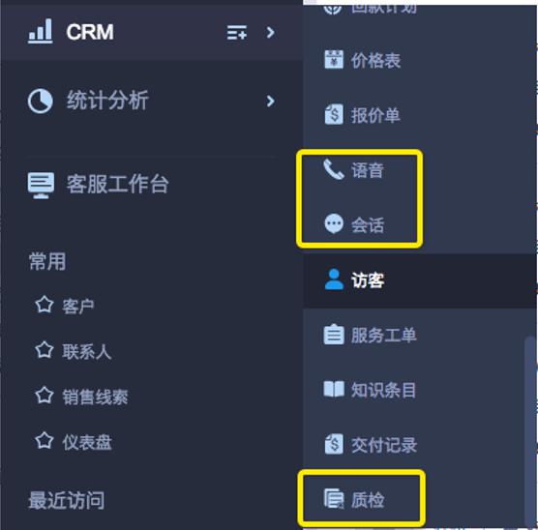
Task: Select the 语音 phone icon
Action: pos(334,169)
